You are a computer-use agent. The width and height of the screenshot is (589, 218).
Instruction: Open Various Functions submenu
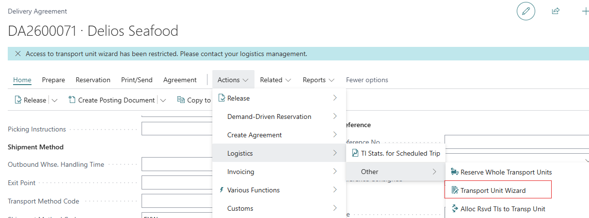coord(279,190)
